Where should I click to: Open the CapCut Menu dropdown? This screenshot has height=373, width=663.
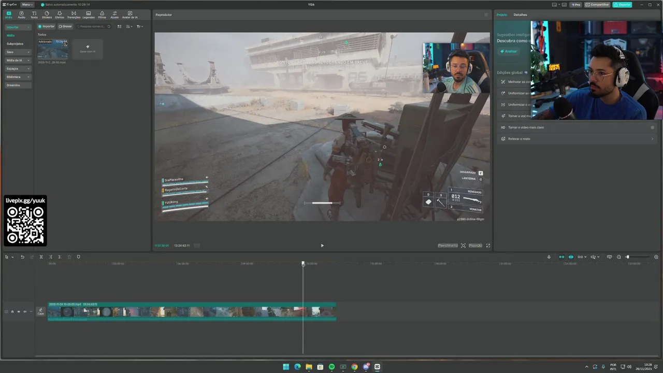(27, 5)
